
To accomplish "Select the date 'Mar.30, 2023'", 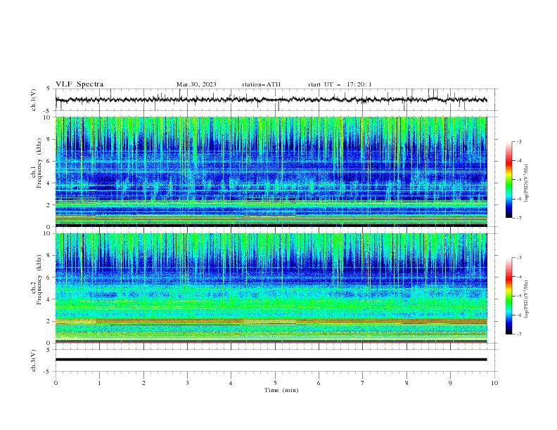I will (x=196, y=84).
